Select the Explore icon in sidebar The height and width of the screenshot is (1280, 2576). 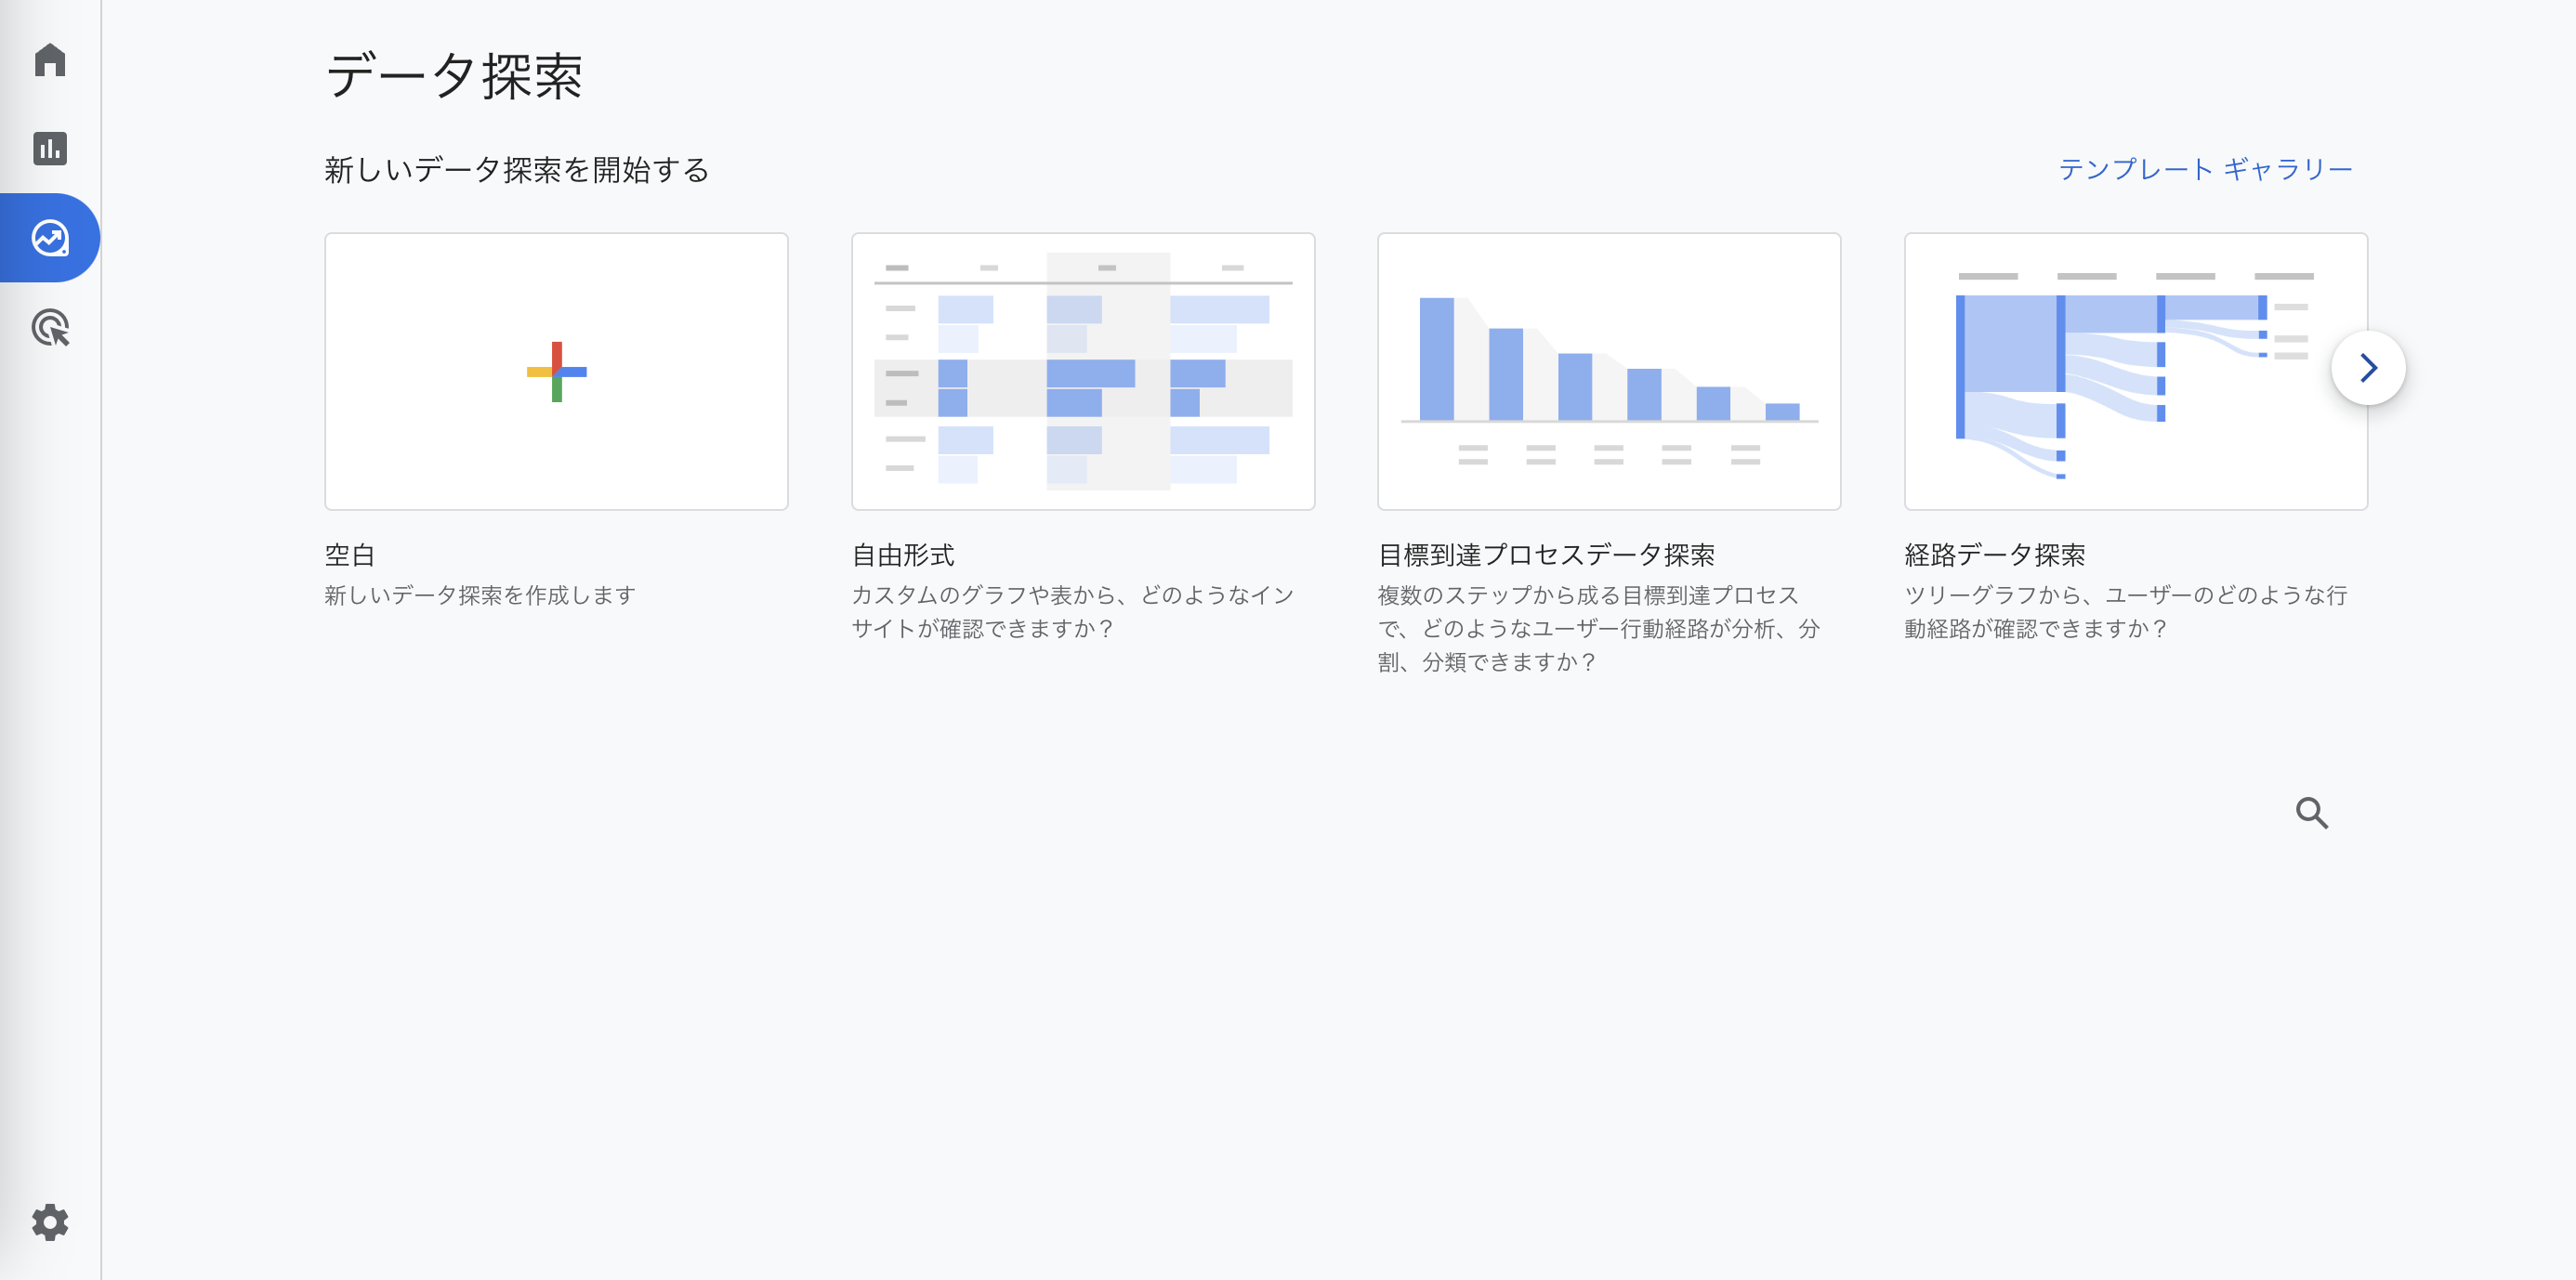pyautogui.click(x=50, y=238)
